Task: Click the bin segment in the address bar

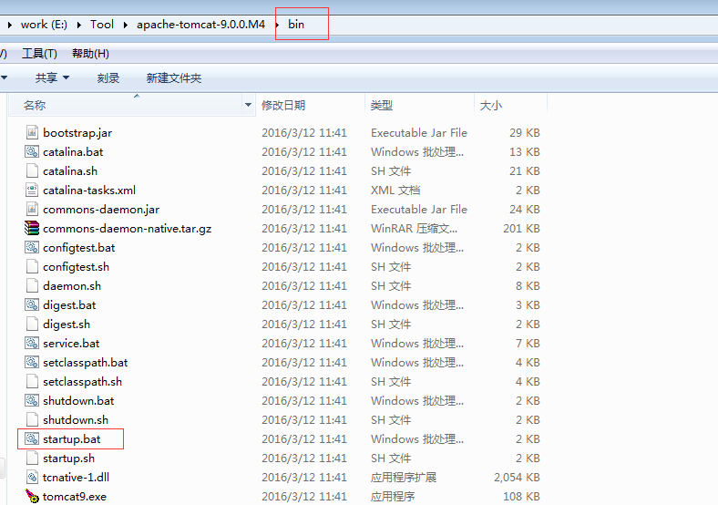Action: click(296, 25)
